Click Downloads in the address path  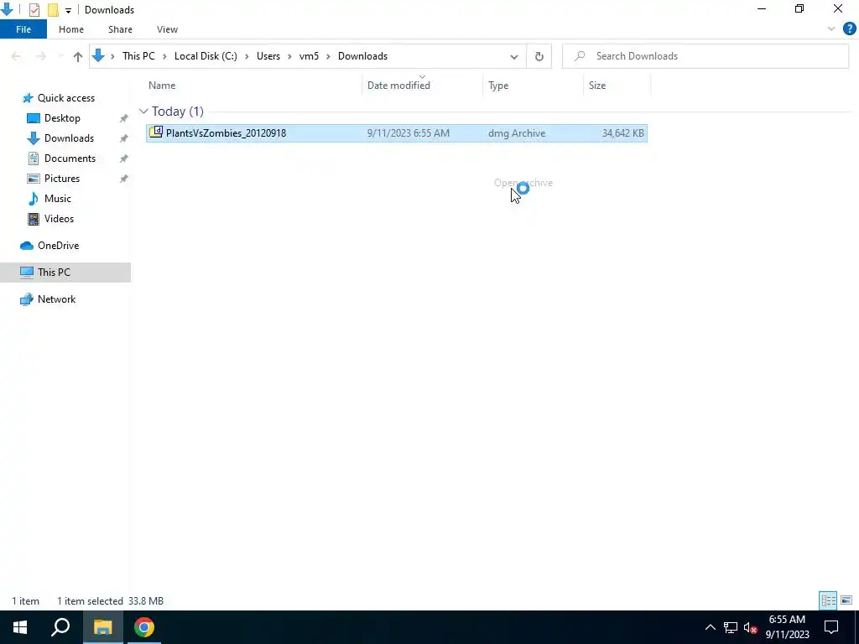[x=362, y=56]
